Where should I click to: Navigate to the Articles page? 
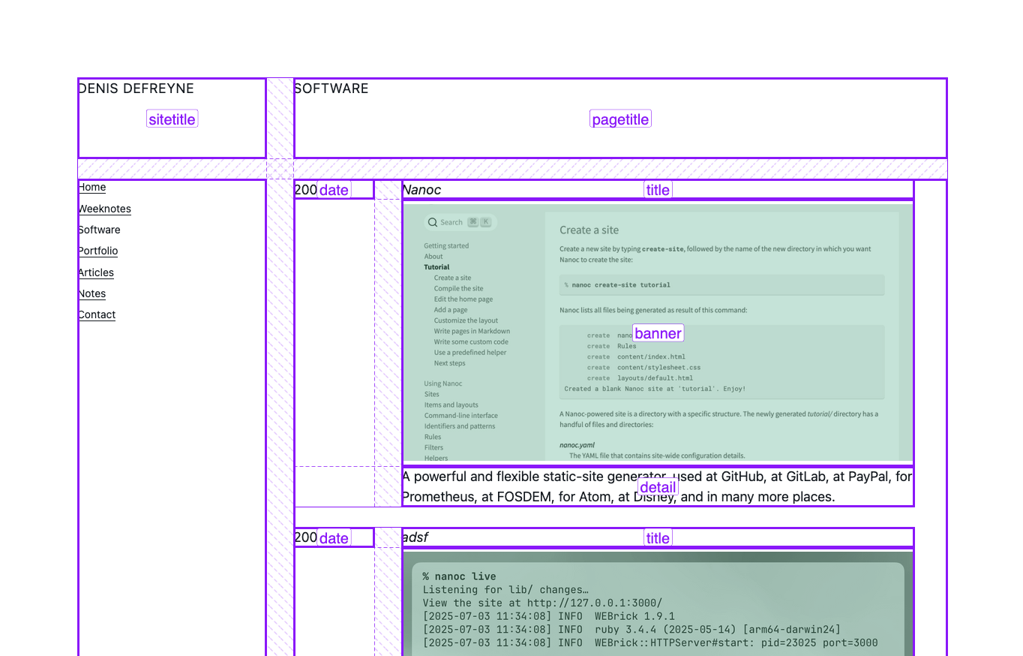tap(97, 272)
